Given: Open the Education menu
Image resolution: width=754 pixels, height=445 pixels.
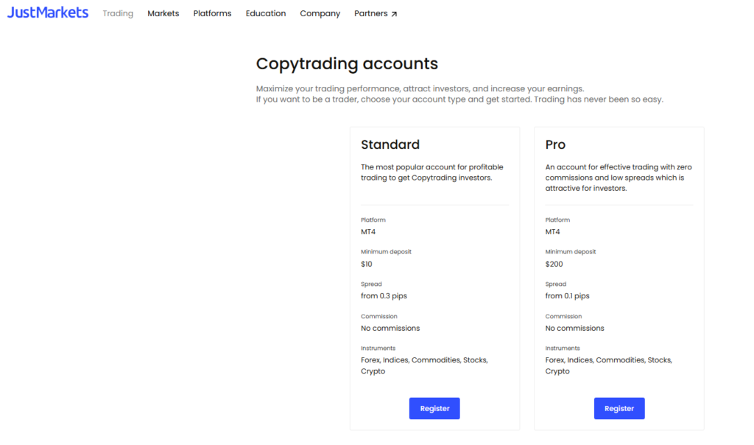Looking at the screenshot, I should point(265,13).
